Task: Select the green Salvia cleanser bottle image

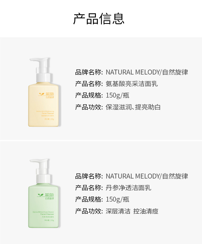Action: pyautogui.click(x=43, y=193)
